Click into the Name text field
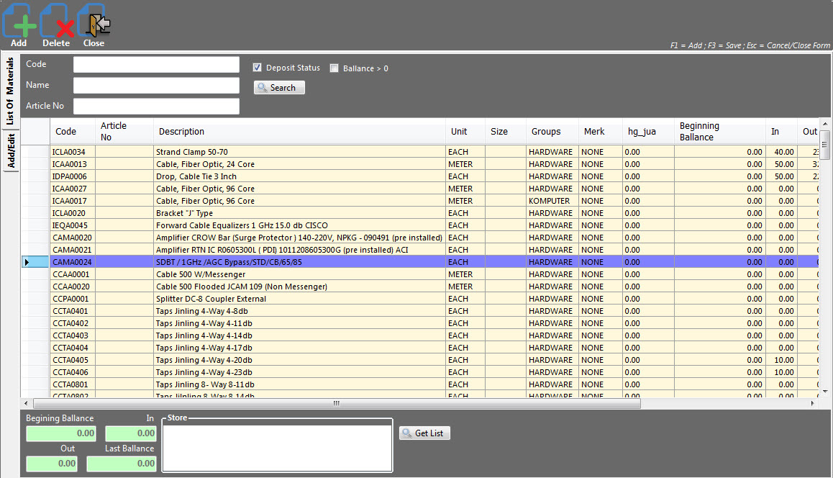833x478 pixels. (x=156, y=86)
